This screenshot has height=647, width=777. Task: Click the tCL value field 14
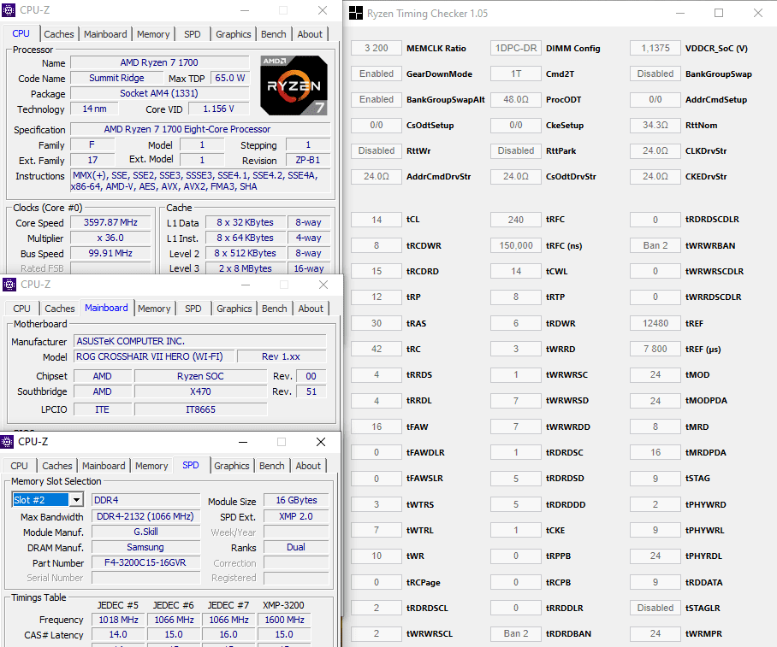coord(377,220)
